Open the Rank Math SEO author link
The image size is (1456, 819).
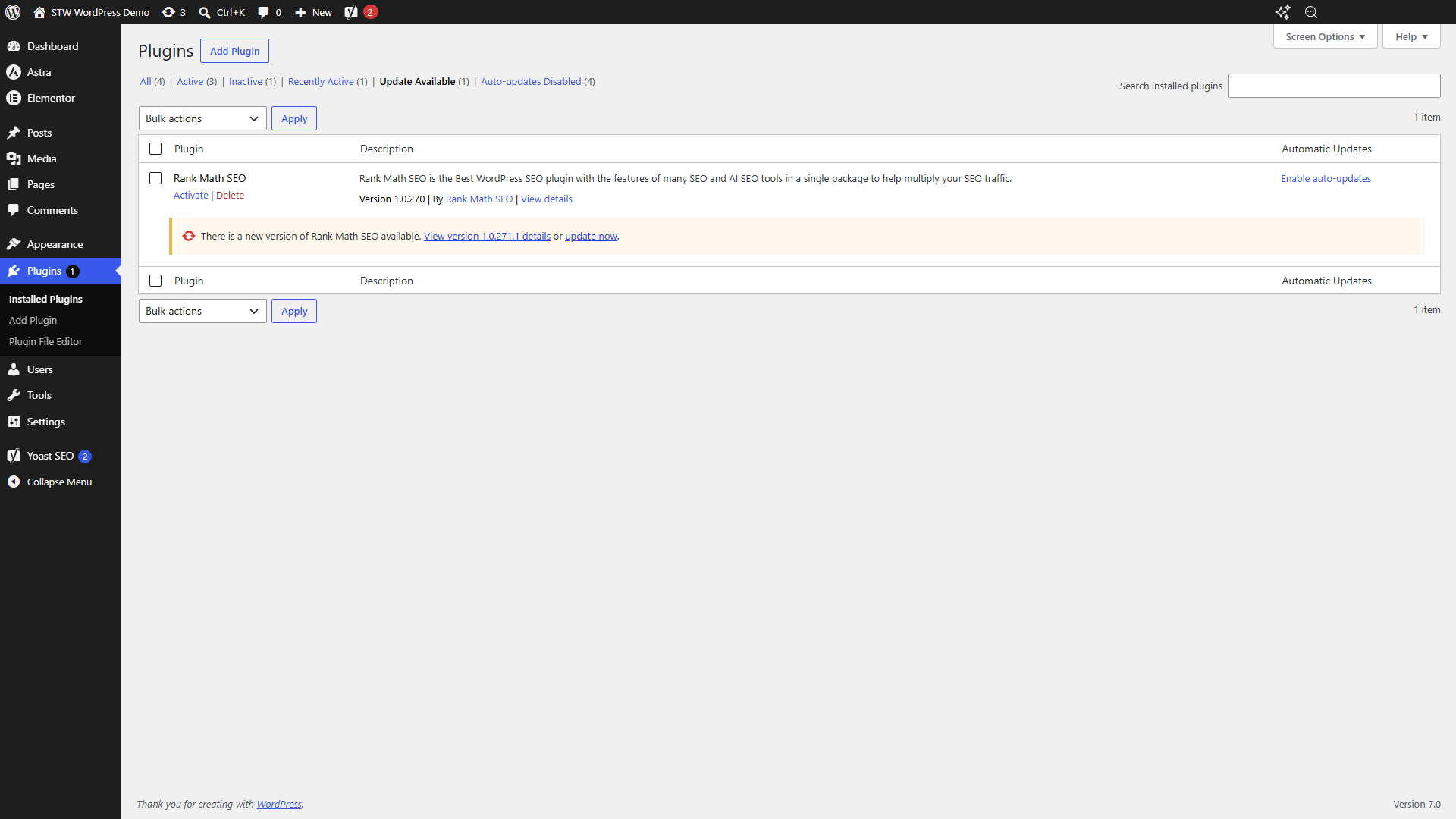479,199
